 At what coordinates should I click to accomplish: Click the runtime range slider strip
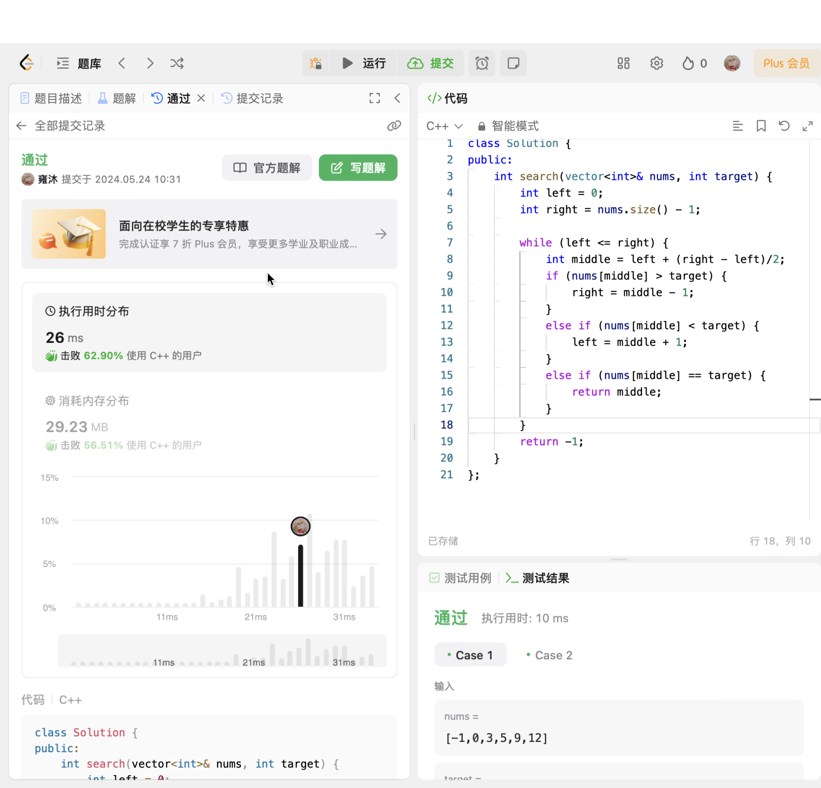(x=222, y=651)
